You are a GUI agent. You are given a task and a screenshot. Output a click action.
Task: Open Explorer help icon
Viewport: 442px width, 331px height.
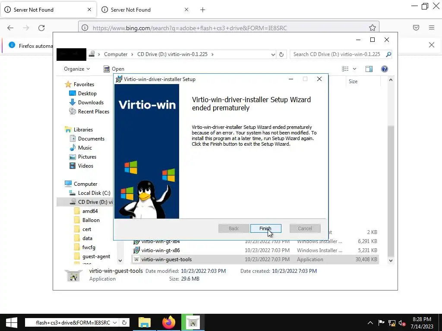(385, 69)
